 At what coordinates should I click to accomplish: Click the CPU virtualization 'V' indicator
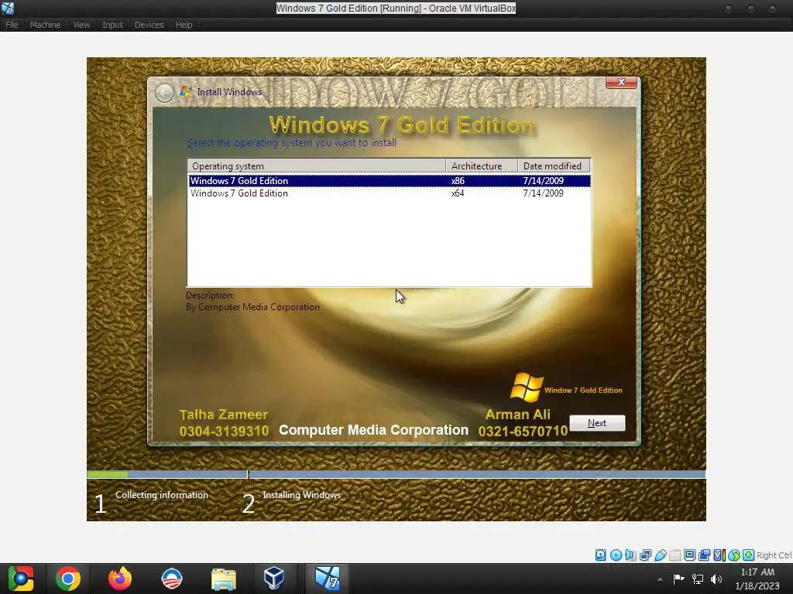pos(719,555)
